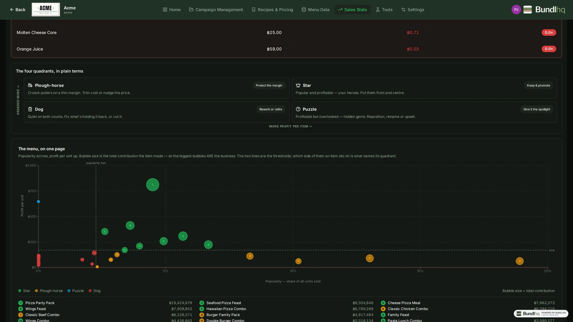This screenshot has width=573, height=322.
Task: Click badge 2 beside Seafood Pizza Feast
Action: [202, 303]
